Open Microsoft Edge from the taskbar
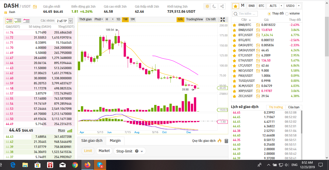The height and width of the screenshot is (170, 329). click(x=13, y=165)
